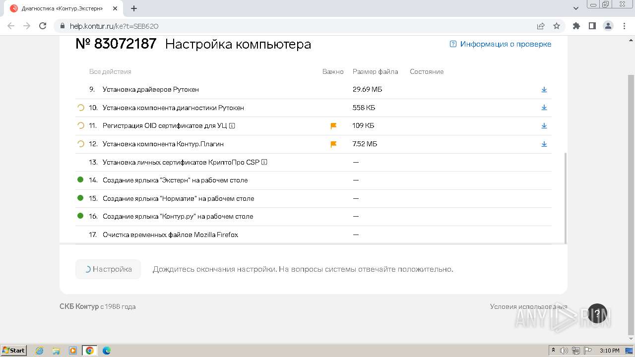Click the important flag on row 11
The width and height of the screenshot is (635, 357).
coord(333,126)
